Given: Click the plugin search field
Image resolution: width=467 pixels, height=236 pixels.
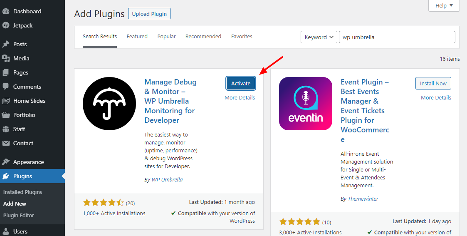Looking at the screenshot, I should (x=397, y=37).
